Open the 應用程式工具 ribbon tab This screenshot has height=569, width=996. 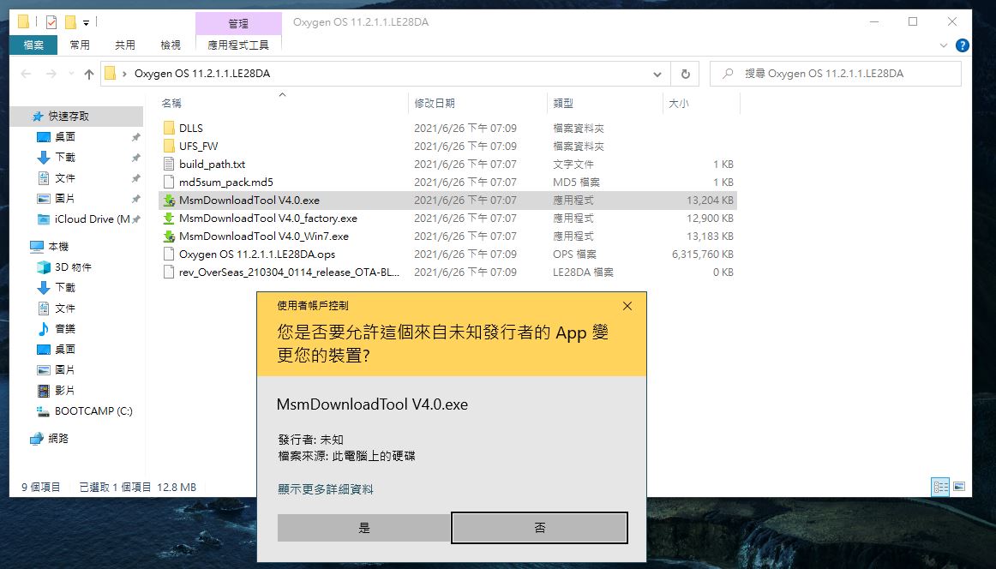click(x=238, y=45)
